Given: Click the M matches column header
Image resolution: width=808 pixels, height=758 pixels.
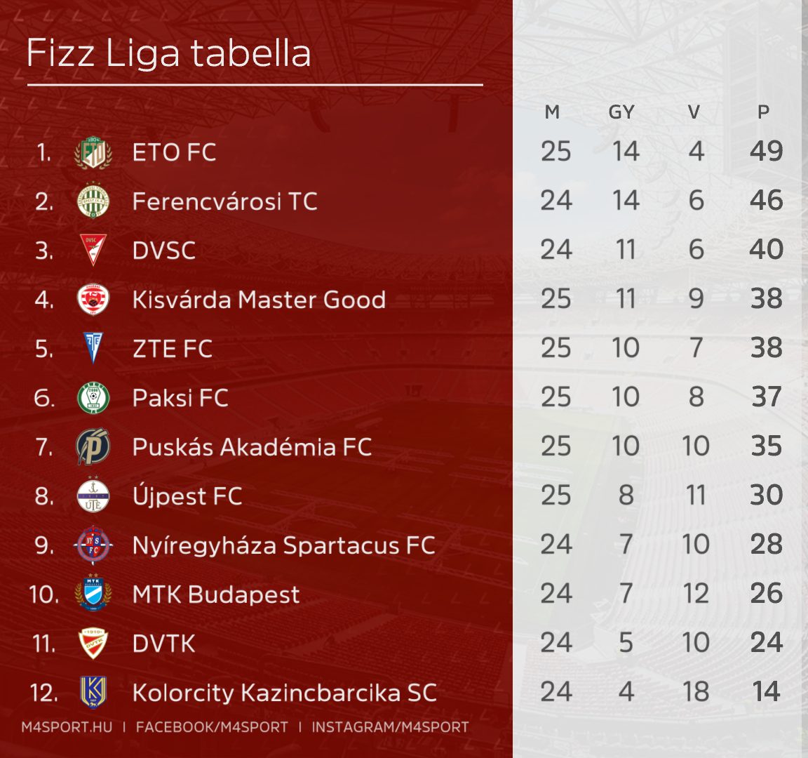Looking at the screenshot, I should tap(552, 112).
